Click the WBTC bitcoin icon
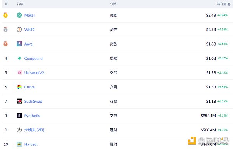The height and width of the screenshot is (149, 233). tap(19, 30)
